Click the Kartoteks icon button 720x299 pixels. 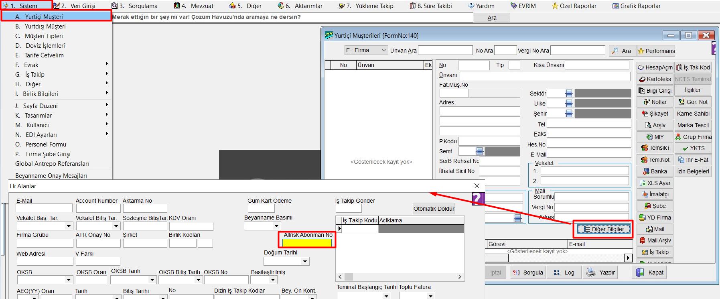click(655, 79)
